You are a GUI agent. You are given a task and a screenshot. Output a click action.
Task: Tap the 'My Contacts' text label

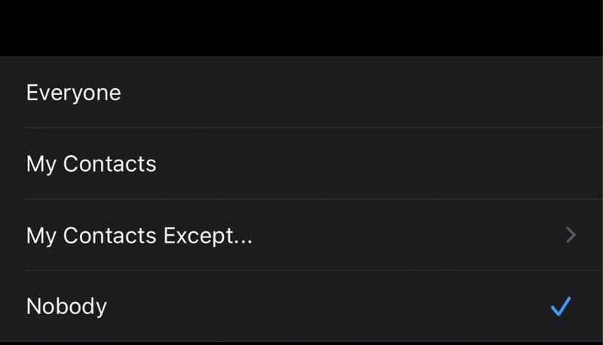coord(91,164)
